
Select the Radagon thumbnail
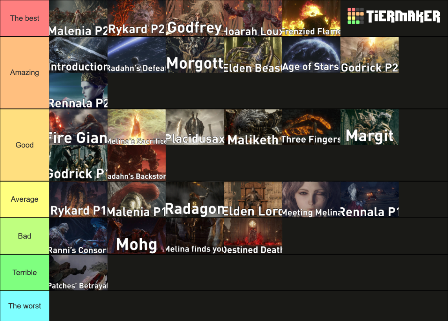click(x=195, y=200)
